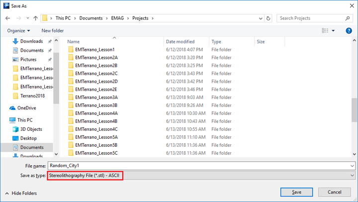This screenshot has width=358, height=202.
Task: Click the Save button
Action: (296, 193)
